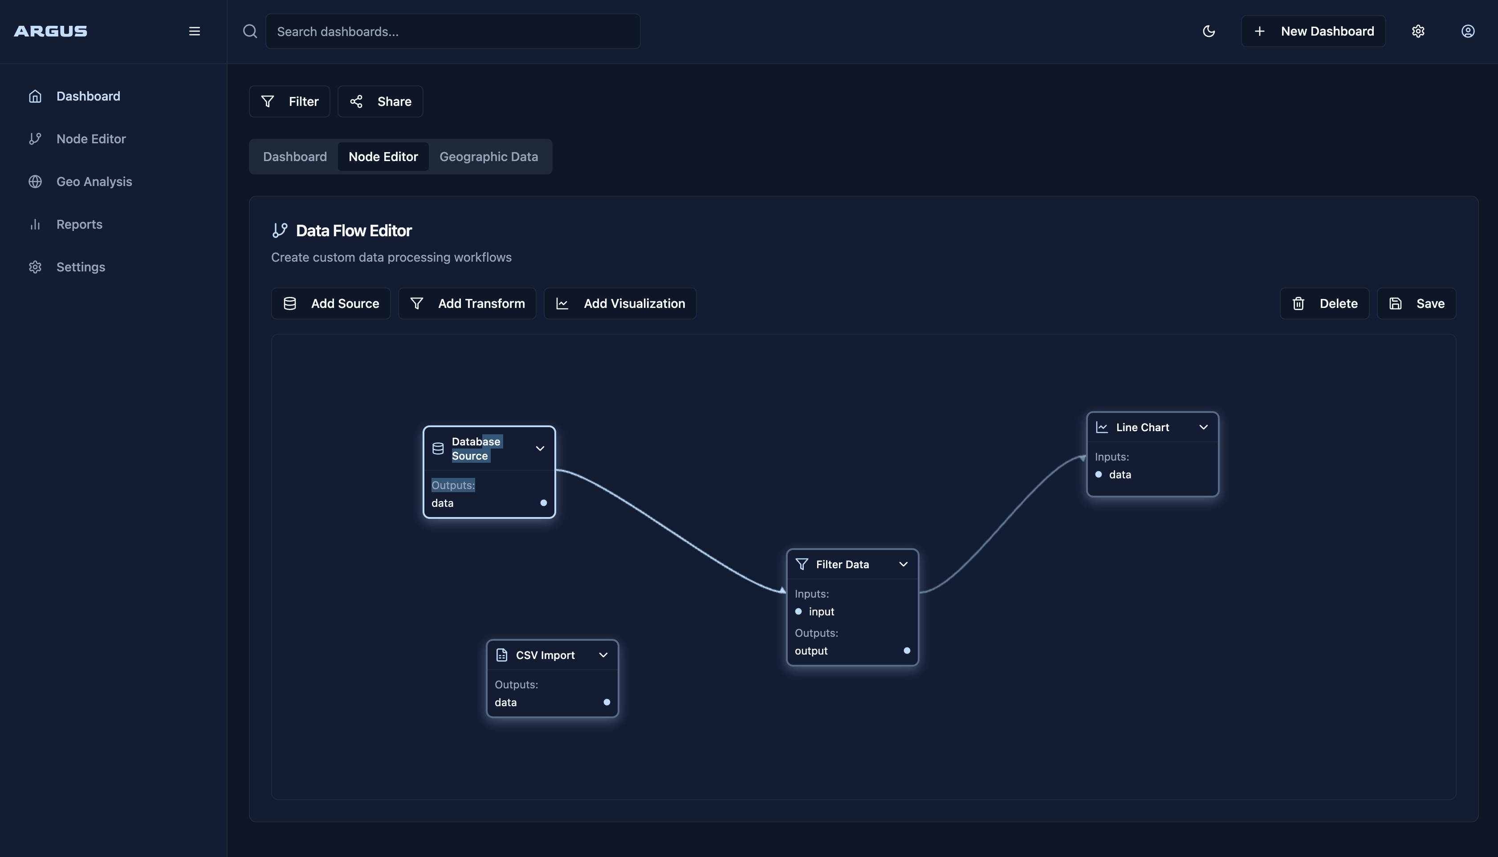Click Add Transform button text
This screenshot has width=1498, height=857.
pos(481,303)
